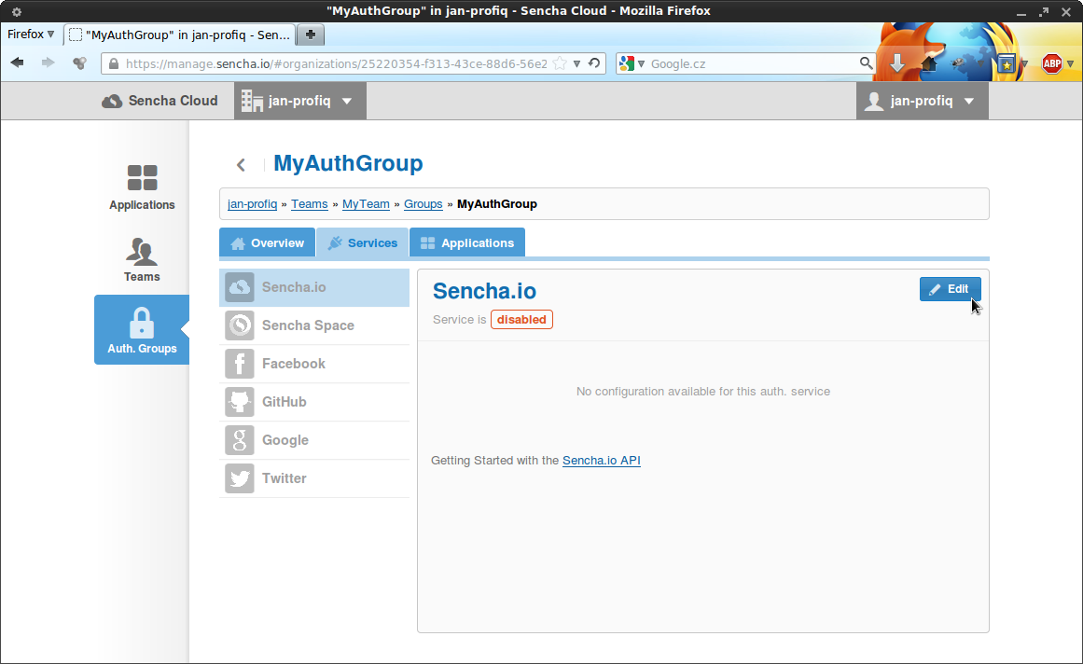Click the back arrow beside MyAuthGroup

click(241, 165)
